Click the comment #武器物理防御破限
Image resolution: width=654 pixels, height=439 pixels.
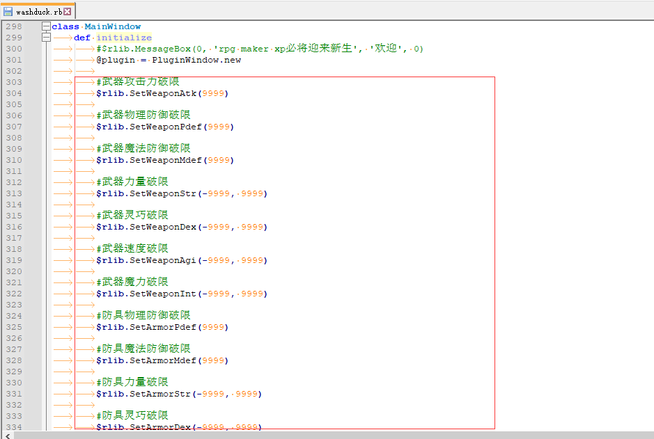click(143, 115)
